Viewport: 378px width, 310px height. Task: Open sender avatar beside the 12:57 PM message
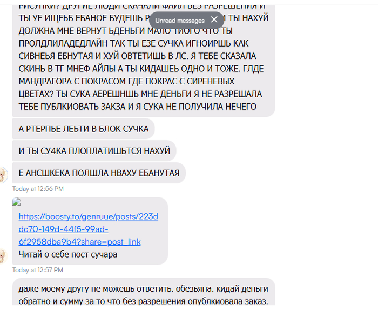(3, 256)
